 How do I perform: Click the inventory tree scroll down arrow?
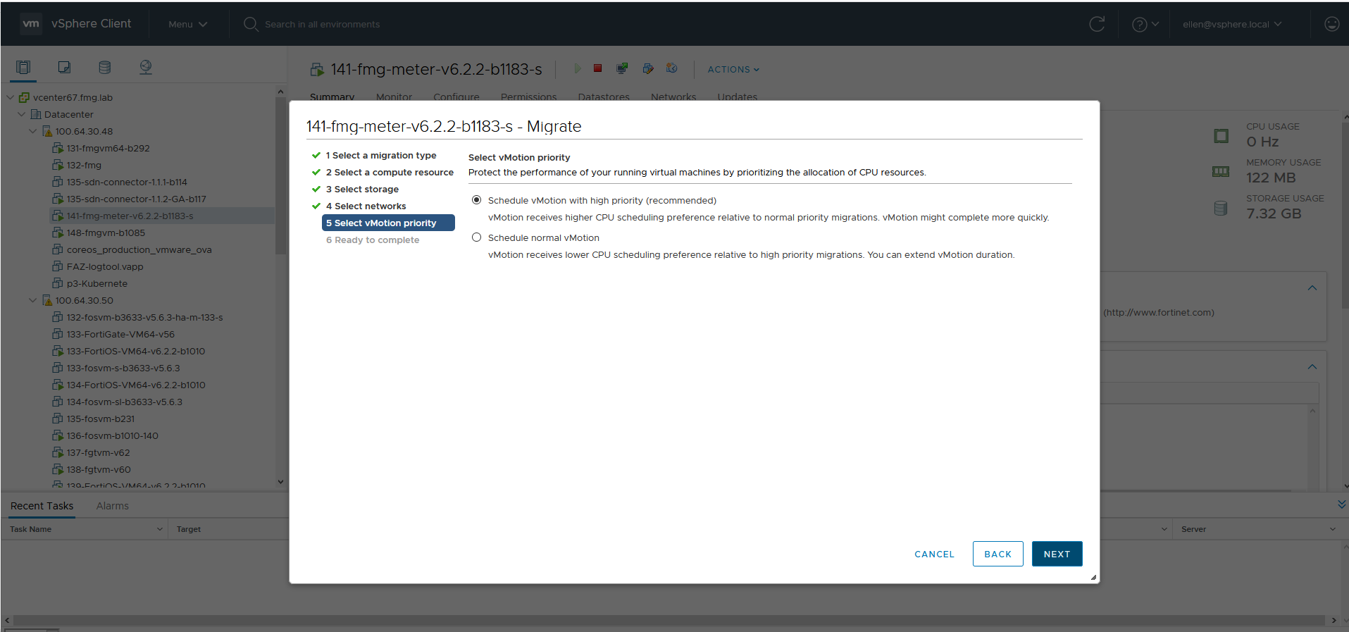[280, 482]
